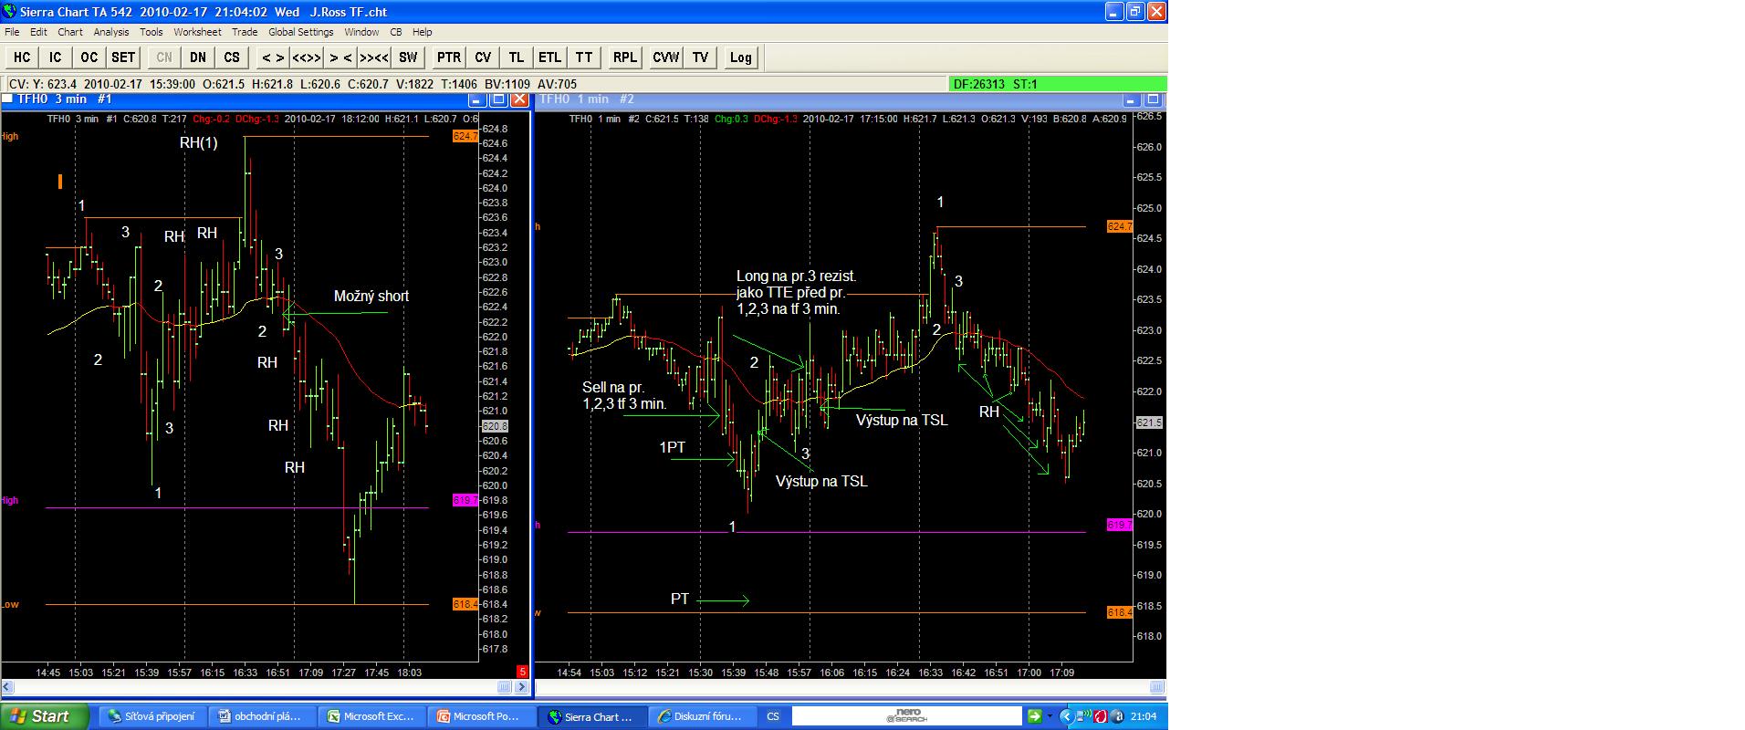Click the 1 min chart horizontal scrollbar

tap(851, 687)
